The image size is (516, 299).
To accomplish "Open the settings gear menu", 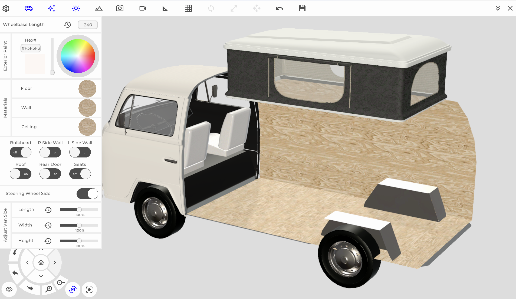I will 6,8.
